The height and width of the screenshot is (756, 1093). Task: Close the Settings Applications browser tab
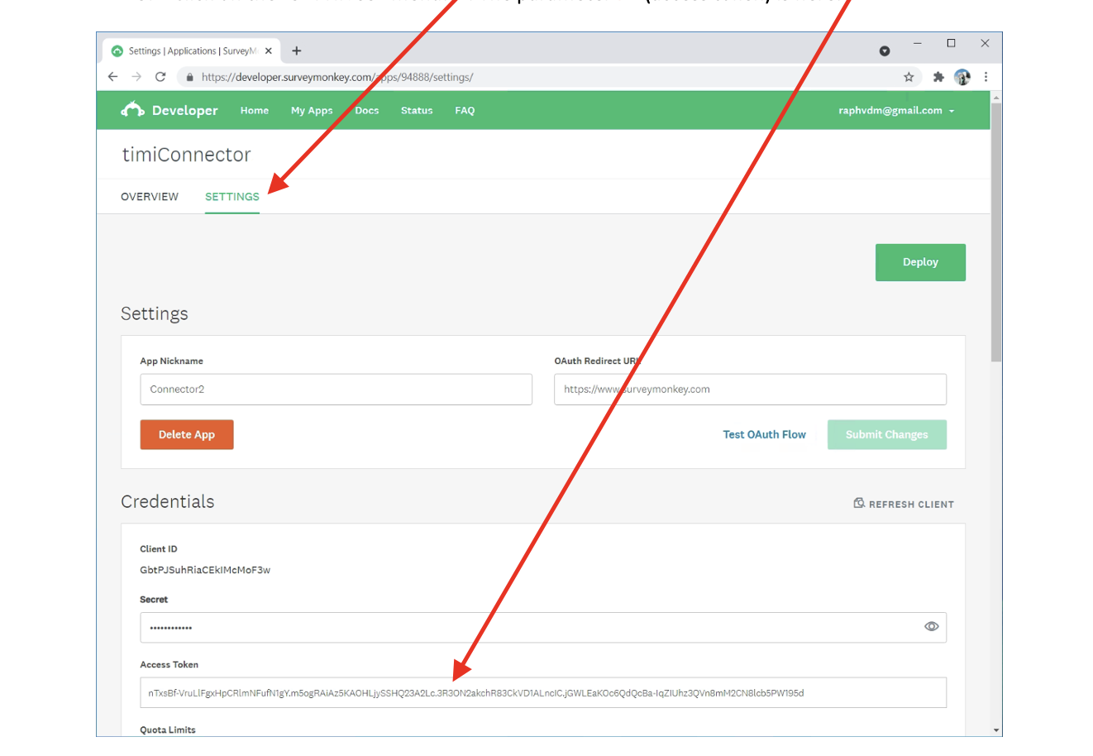tap(269, 51)
